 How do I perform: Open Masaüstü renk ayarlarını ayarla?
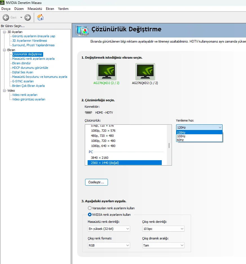[x=33, y=59]
